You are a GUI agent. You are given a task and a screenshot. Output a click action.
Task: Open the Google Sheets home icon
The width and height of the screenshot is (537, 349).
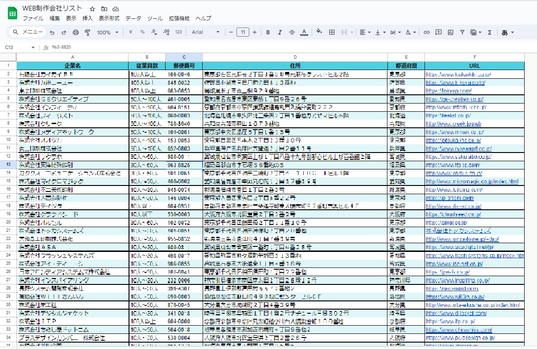pos(13,14)
